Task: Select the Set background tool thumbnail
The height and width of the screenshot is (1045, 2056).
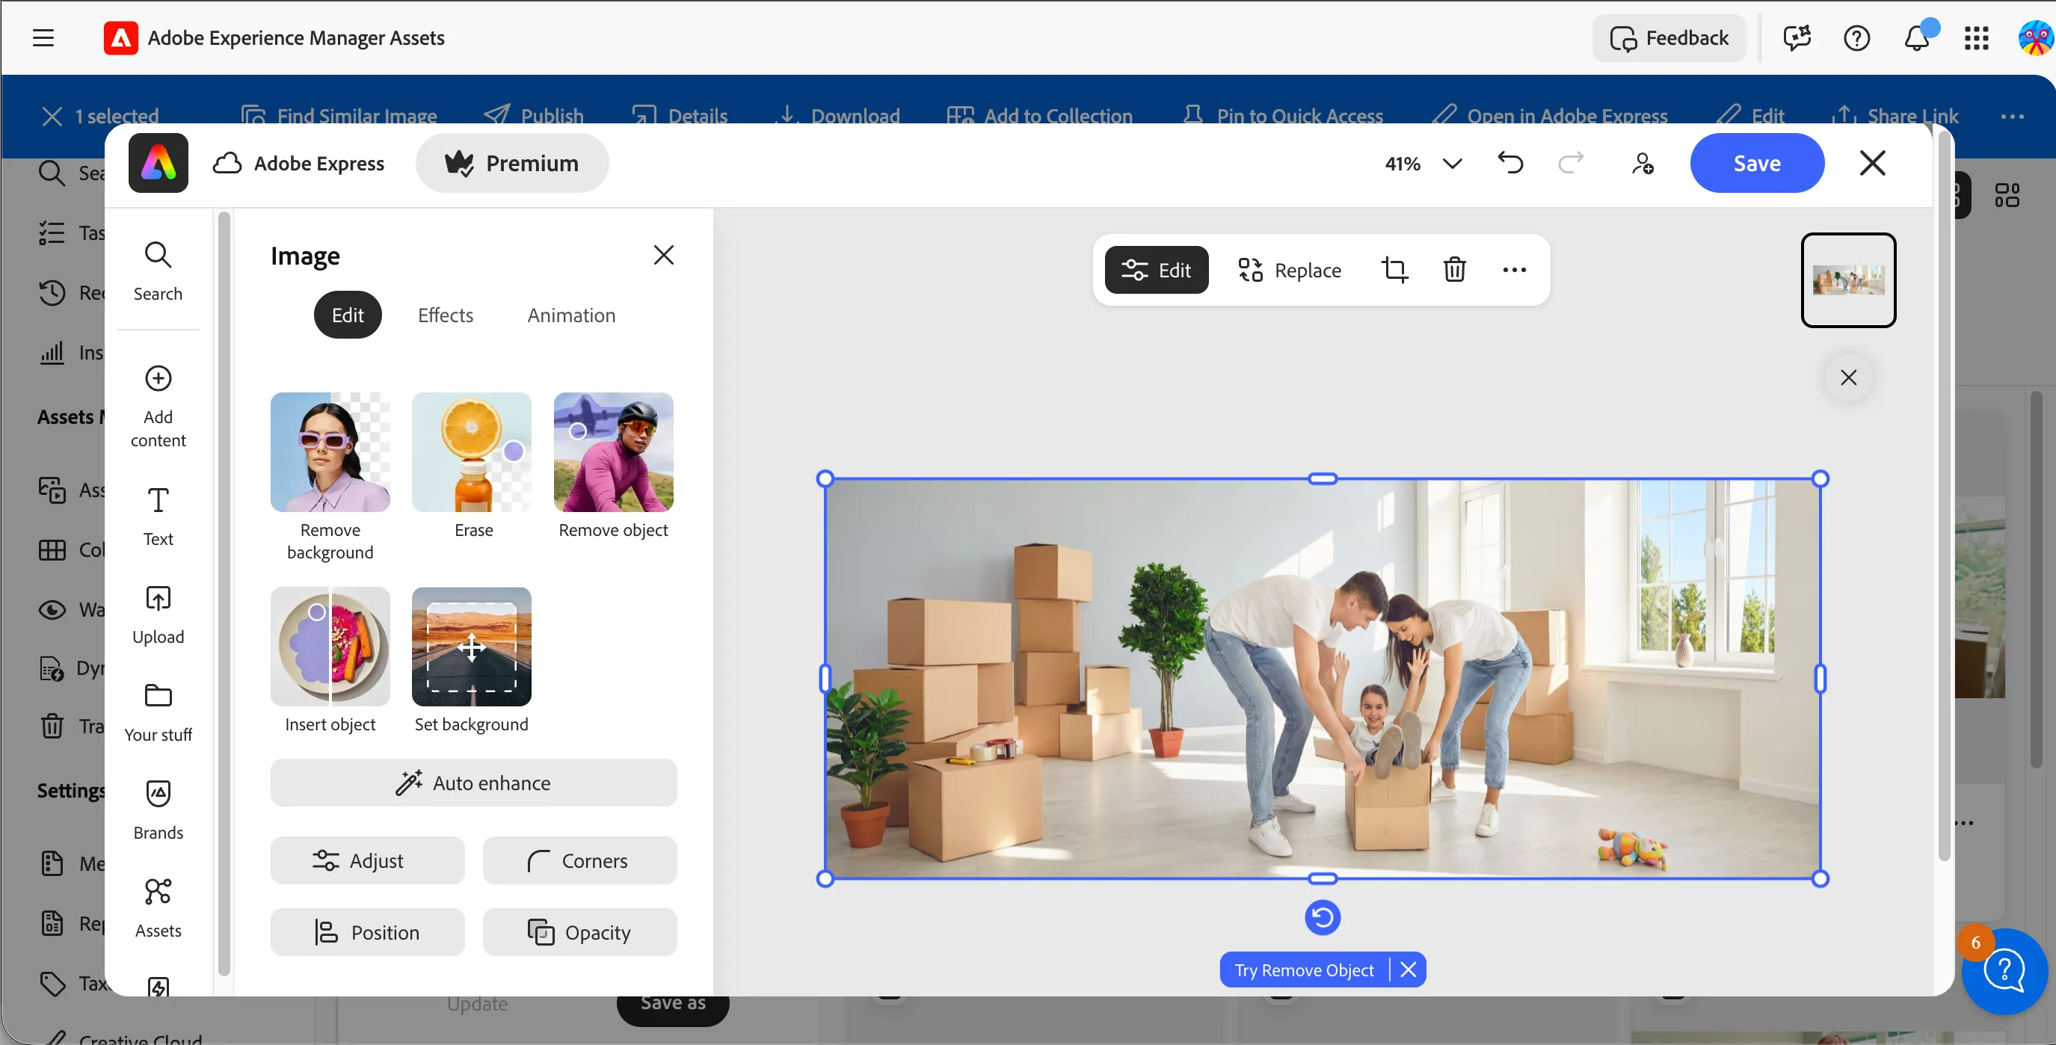Action: [x=472, y=646]
